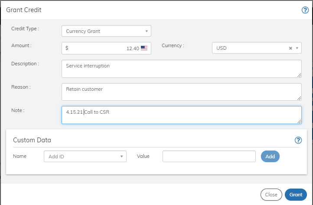The image size is (313, 205).
Task: Open the Add ID name dropdown
Action: [85, 157]
